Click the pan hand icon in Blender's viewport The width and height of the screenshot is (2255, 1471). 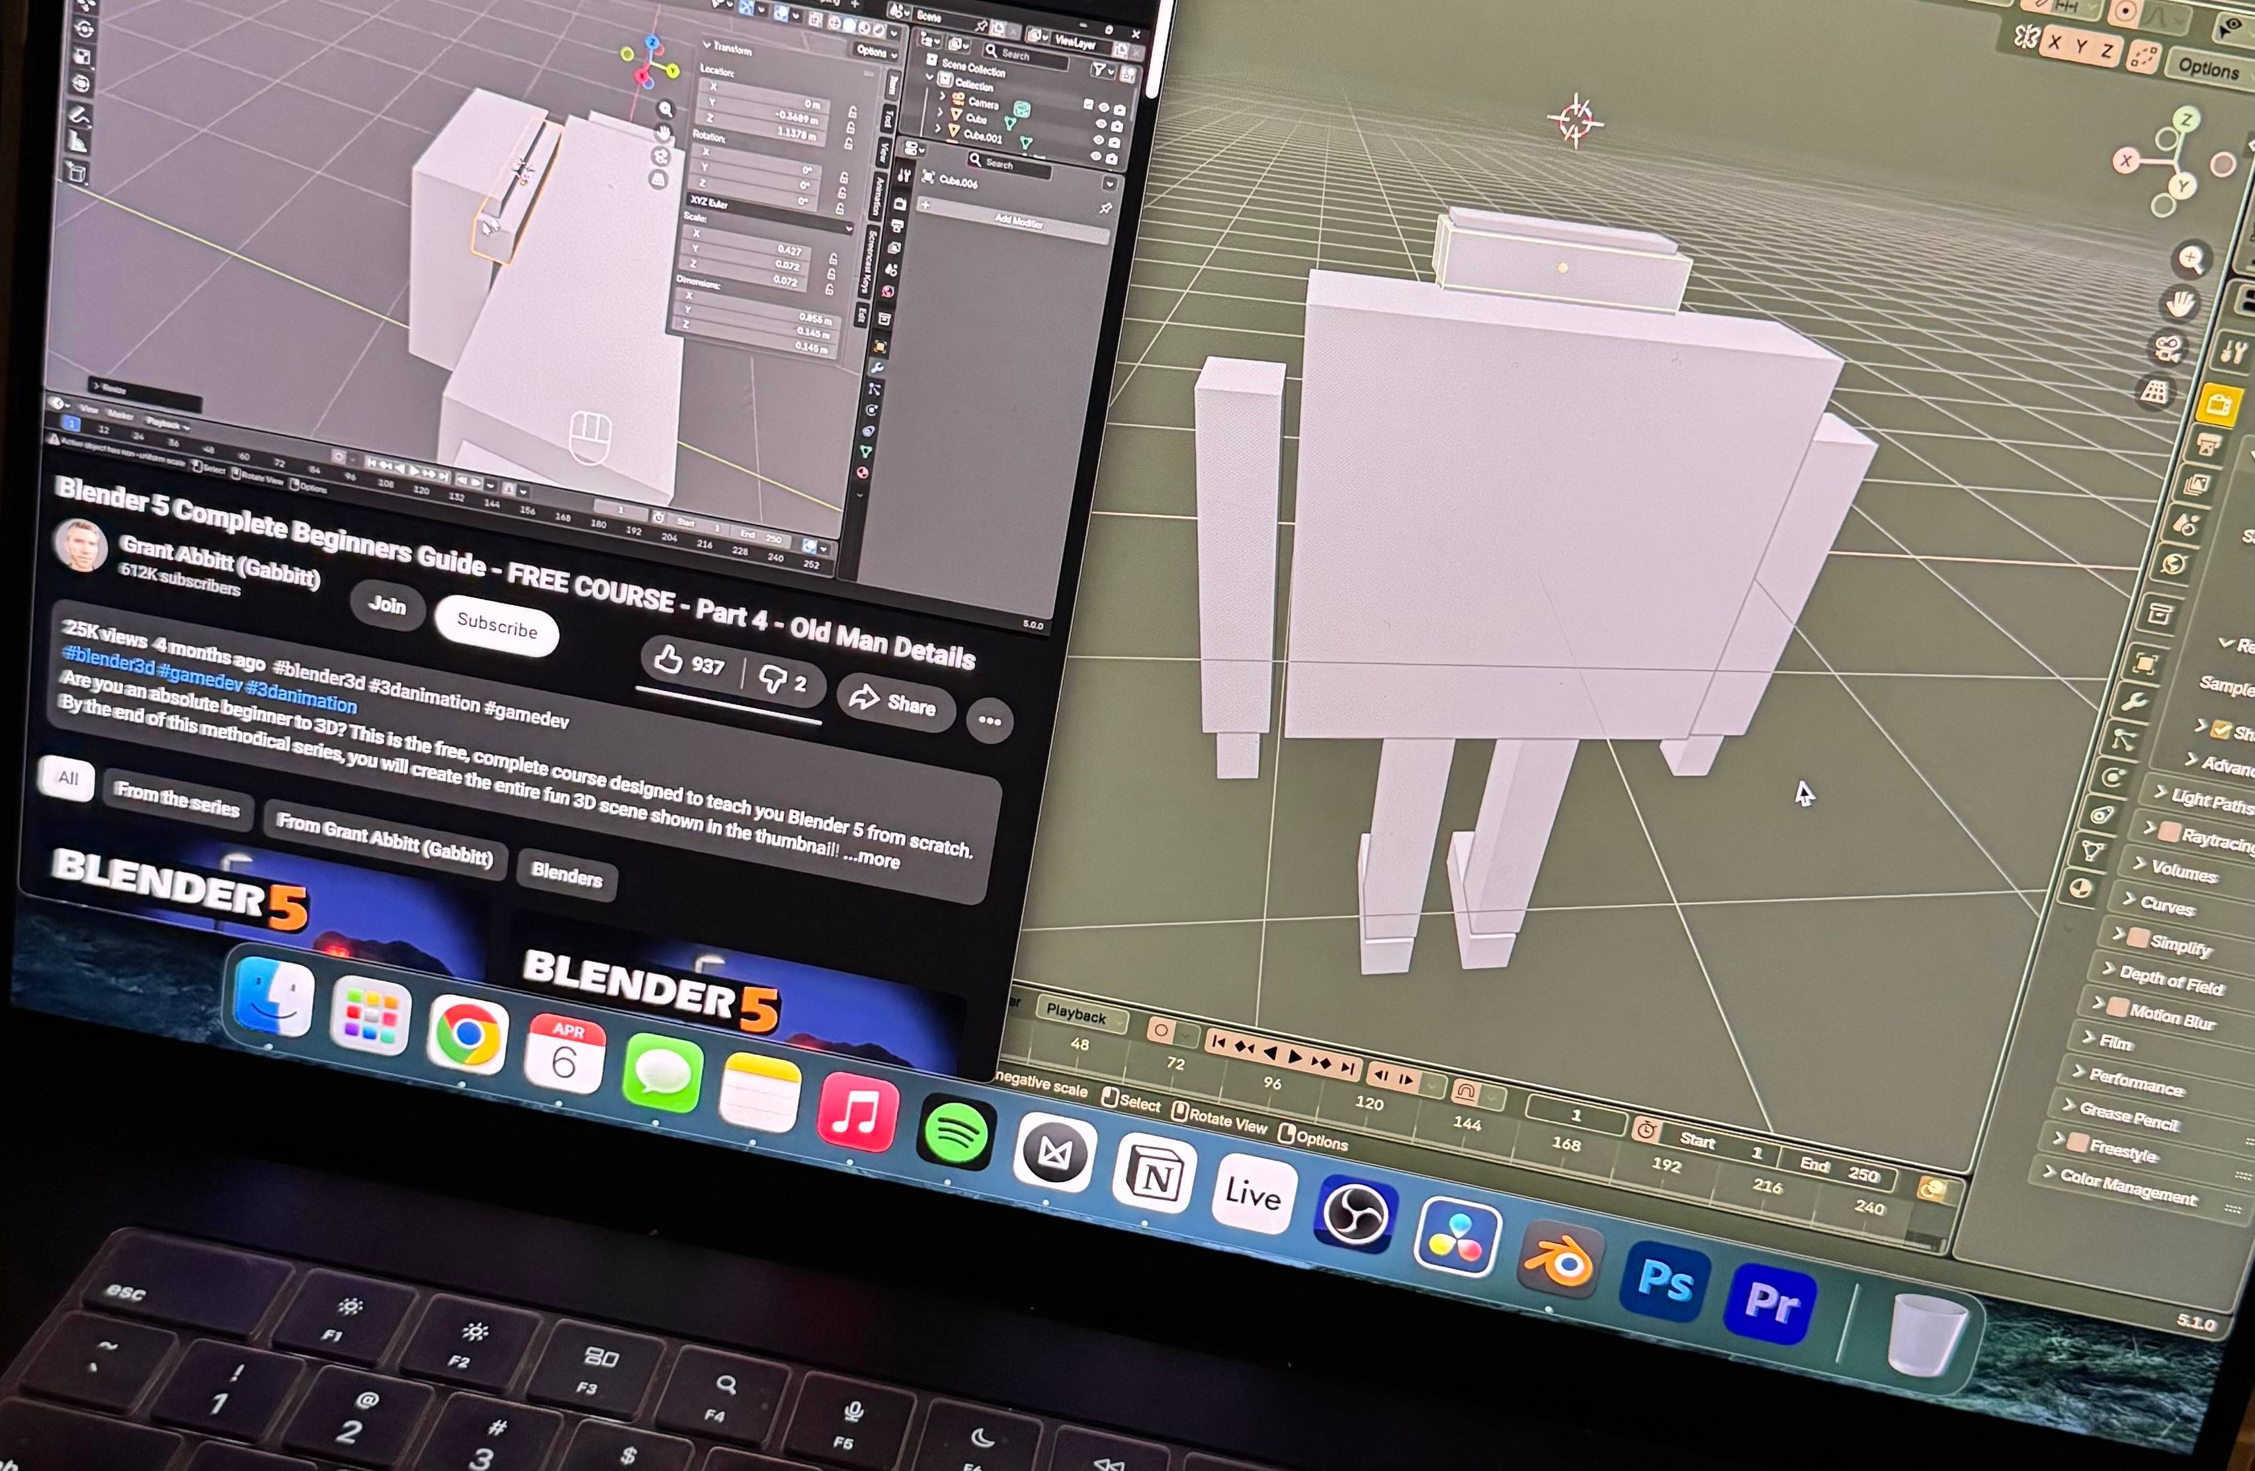[x=2181, y=303]
